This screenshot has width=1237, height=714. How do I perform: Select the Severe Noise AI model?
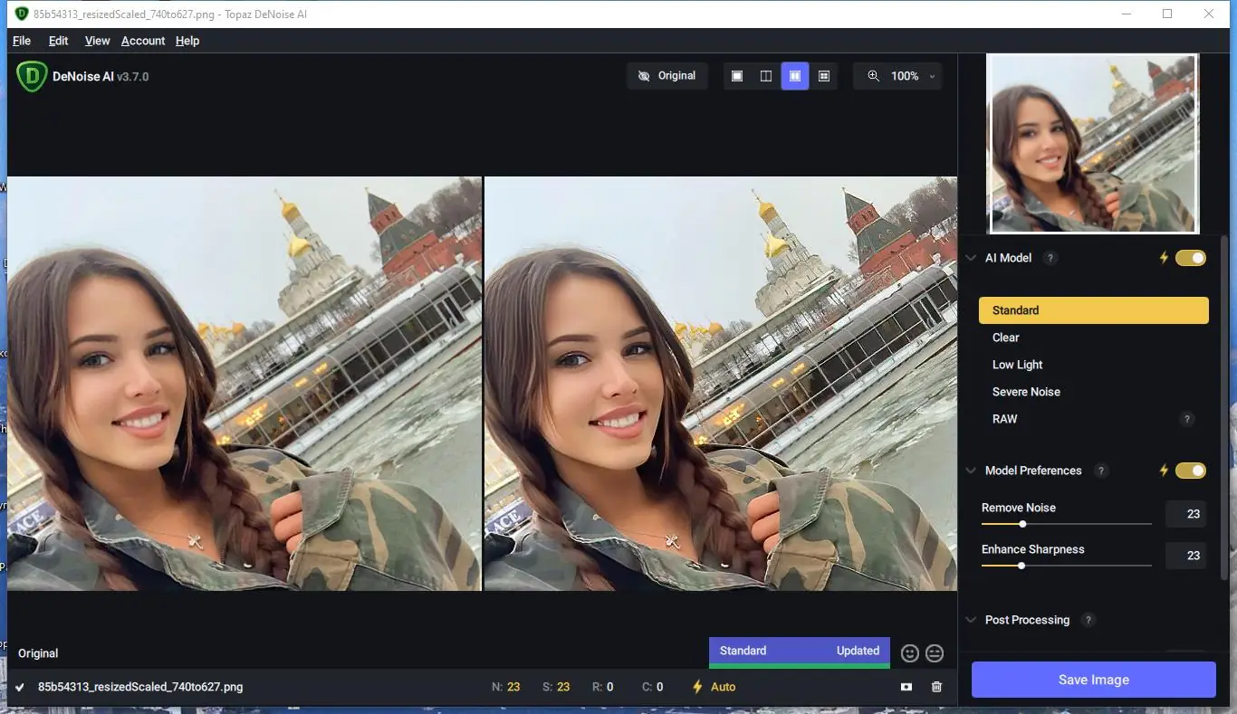(x=1026, y=392)
